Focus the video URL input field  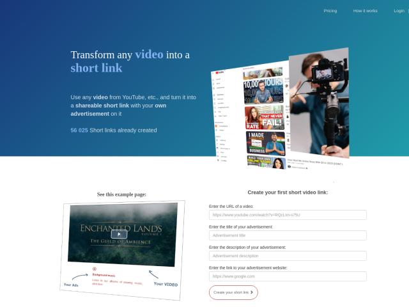288,215
